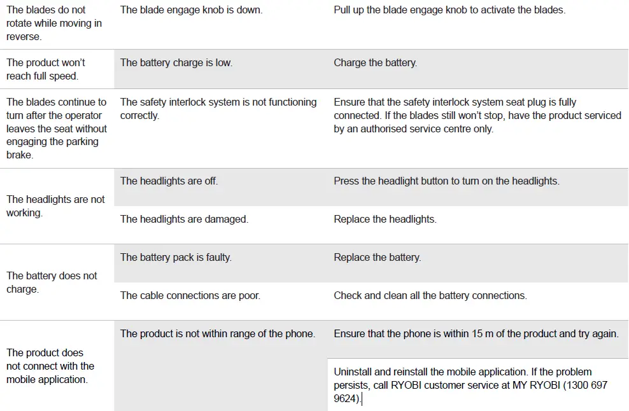Click the "blades do not rotate" problem cell

pos(54,24)
